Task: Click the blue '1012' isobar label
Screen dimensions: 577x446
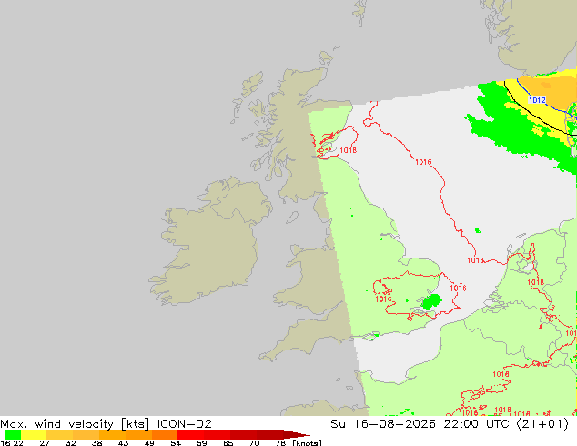Action: click(x=537, y=100)
